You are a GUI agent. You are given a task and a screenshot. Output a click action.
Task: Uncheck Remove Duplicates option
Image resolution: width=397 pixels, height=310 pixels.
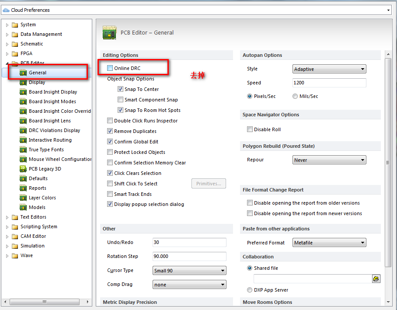(x=110, y=131)
